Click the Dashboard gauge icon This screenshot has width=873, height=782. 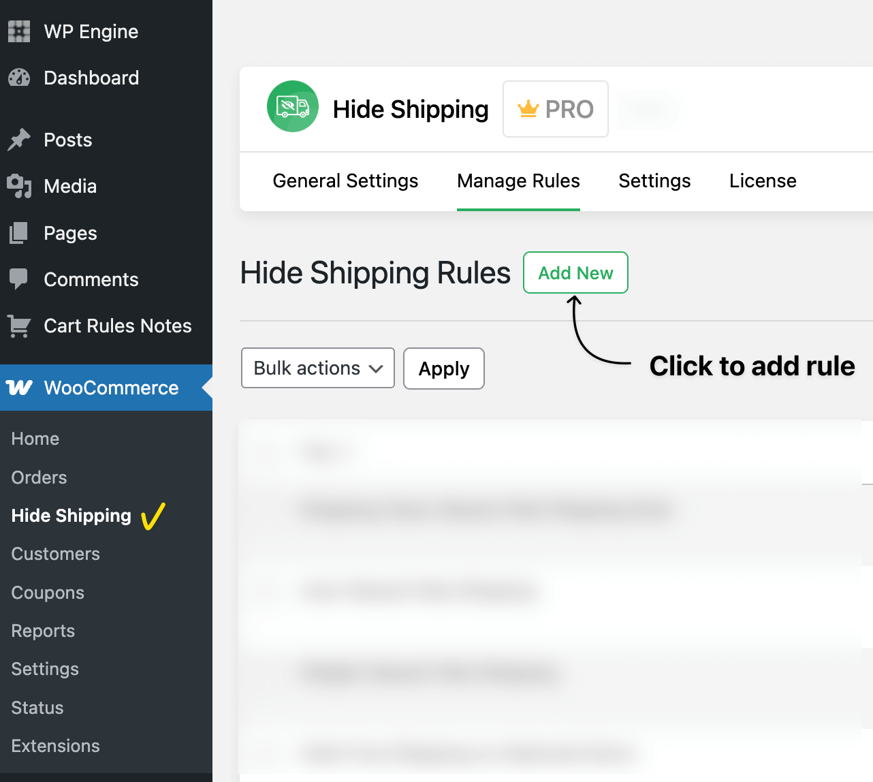tap(19, 78)
